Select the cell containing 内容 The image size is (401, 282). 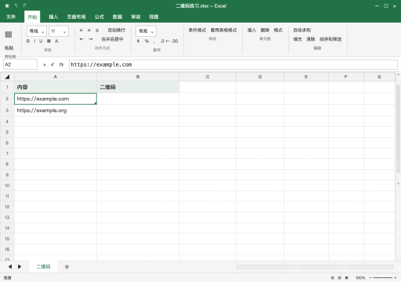[x=56, y=87]
